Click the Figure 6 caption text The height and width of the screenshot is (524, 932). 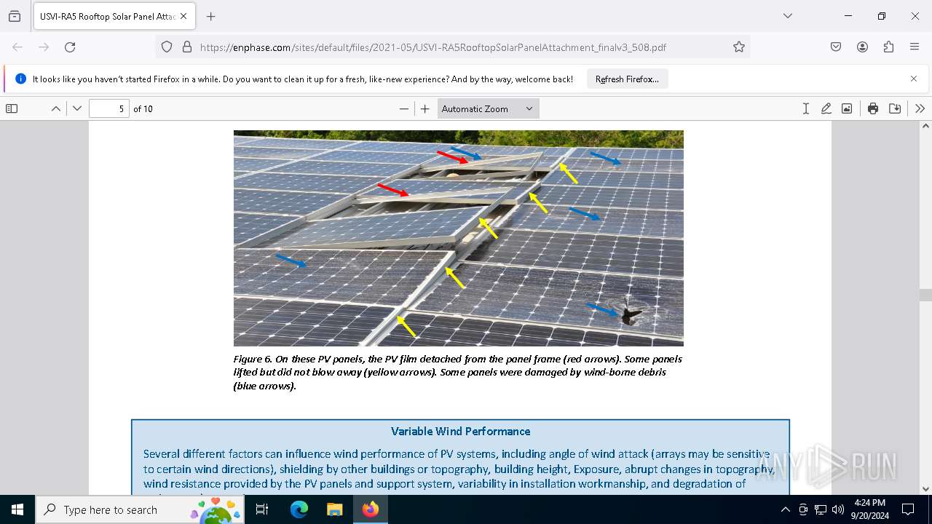point(457,373)
